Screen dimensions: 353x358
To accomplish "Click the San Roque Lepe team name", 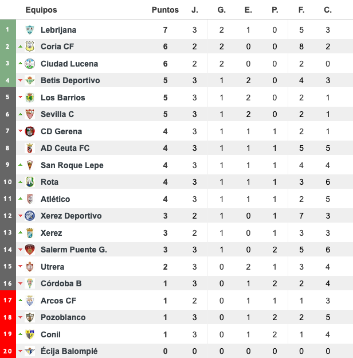I will coord(72,165).
